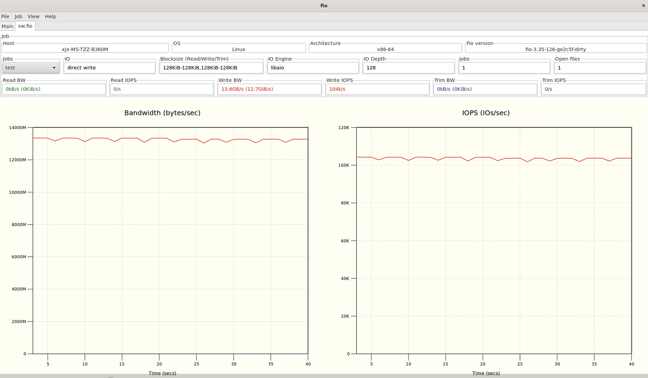The width and height of the screenshot is (648, 378).
Task: Open the Job menu
Action: coord(18,16)
